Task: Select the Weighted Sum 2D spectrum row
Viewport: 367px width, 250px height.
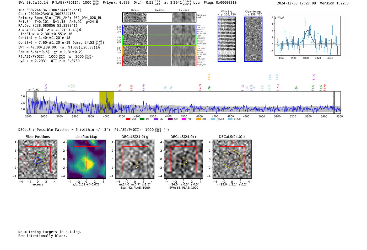Action: [159, 17]
